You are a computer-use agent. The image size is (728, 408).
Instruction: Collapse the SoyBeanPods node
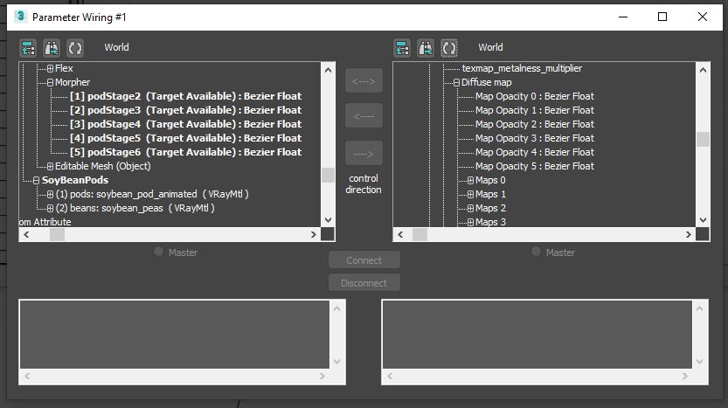click(x=36, y=180)
